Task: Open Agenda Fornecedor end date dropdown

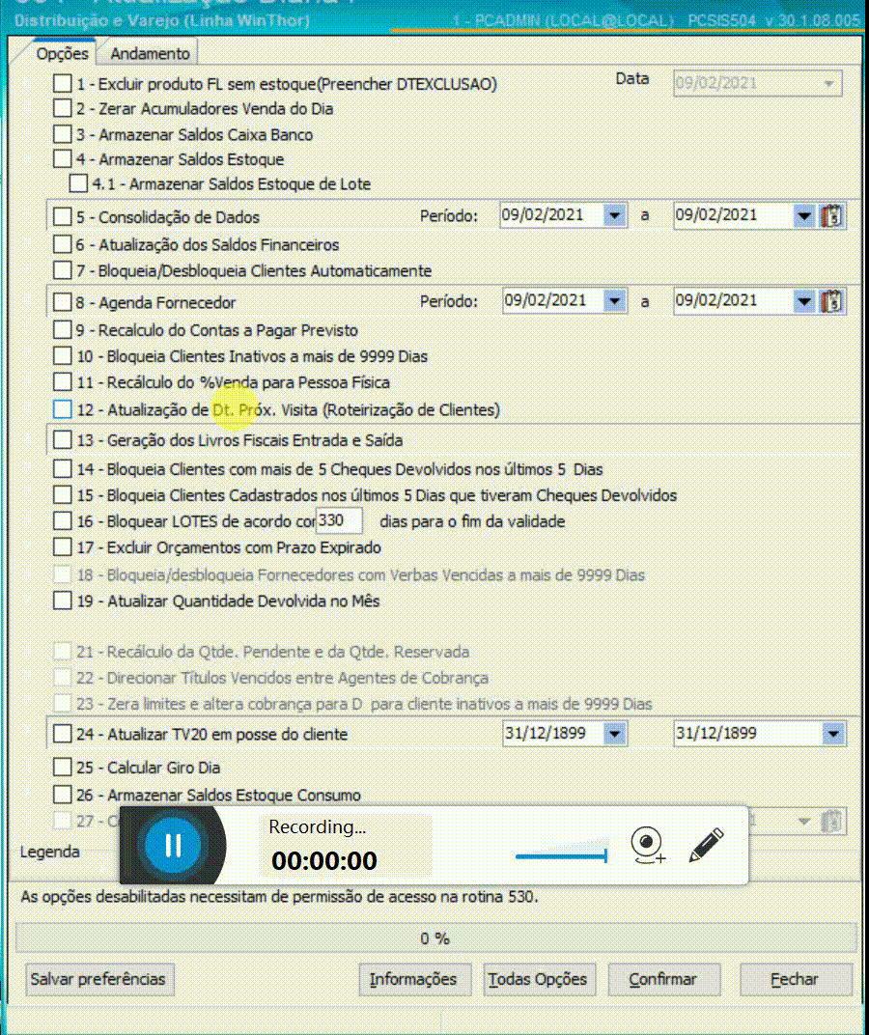Action: 804,301
